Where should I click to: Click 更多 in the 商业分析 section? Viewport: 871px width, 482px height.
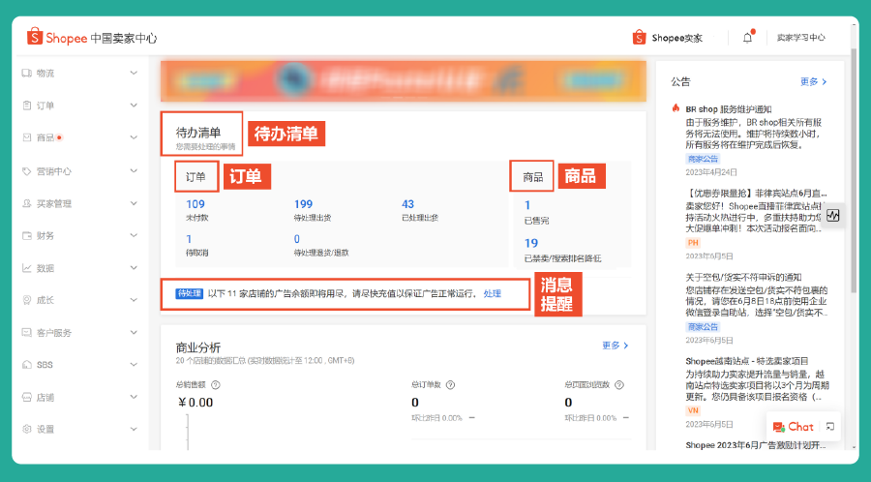coord(616,346)
